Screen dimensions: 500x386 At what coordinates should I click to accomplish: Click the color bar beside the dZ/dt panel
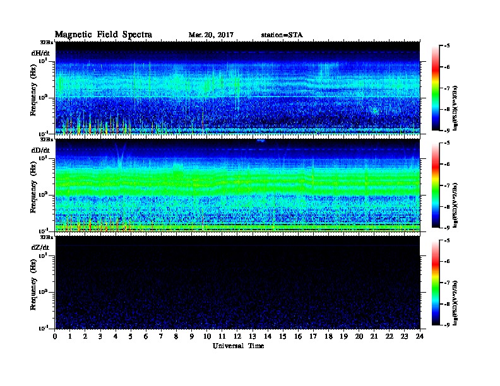click(436, 283)
